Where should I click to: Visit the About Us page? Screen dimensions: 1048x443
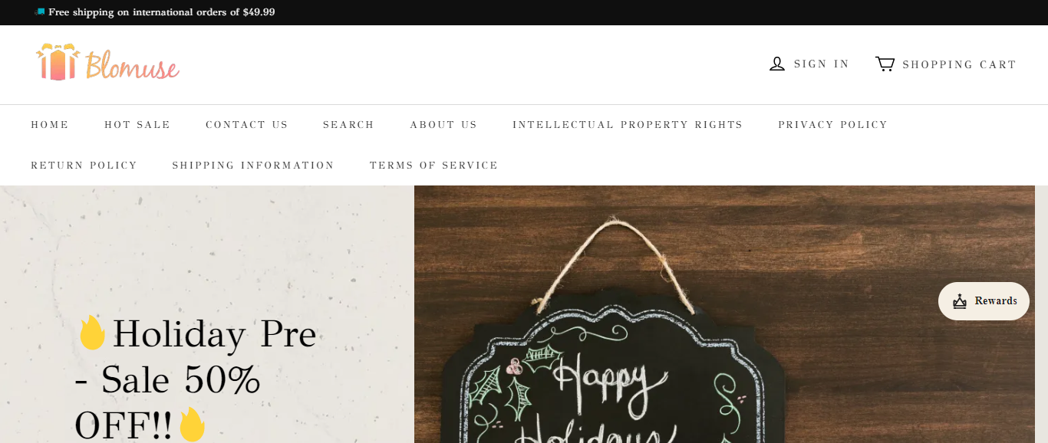point(443,125)
